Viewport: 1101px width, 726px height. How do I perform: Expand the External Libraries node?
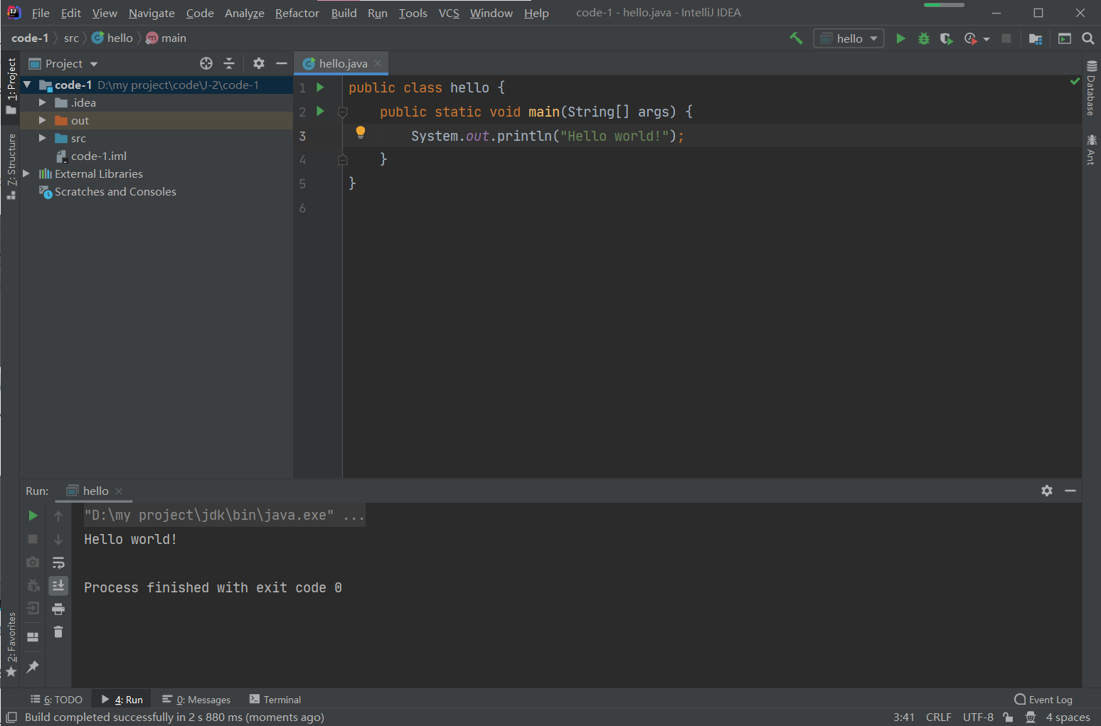26,174
